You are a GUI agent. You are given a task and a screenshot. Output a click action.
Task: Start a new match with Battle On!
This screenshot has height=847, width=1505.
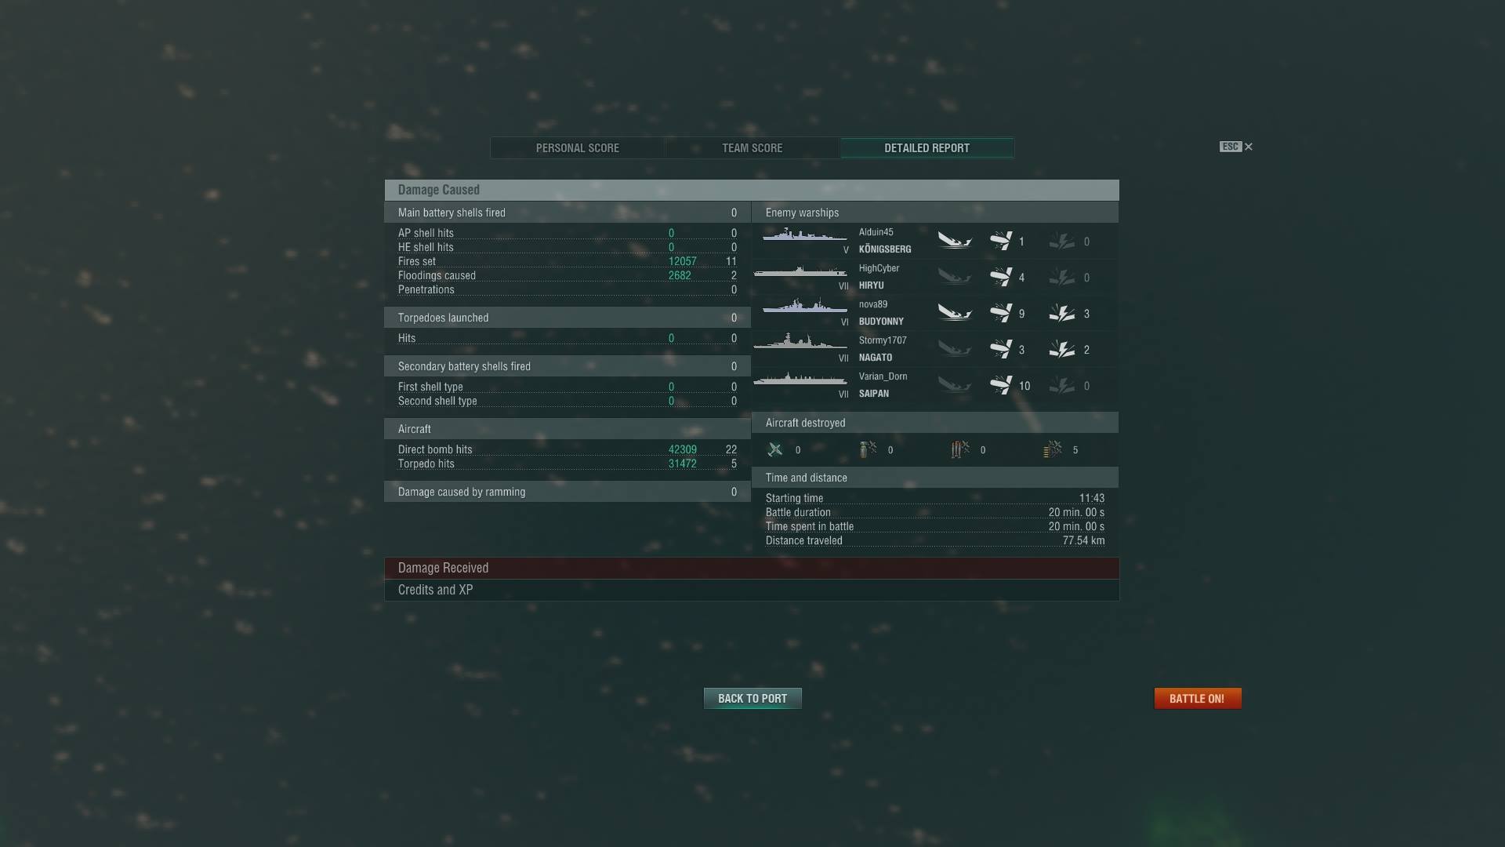(x=1198, y=699)
